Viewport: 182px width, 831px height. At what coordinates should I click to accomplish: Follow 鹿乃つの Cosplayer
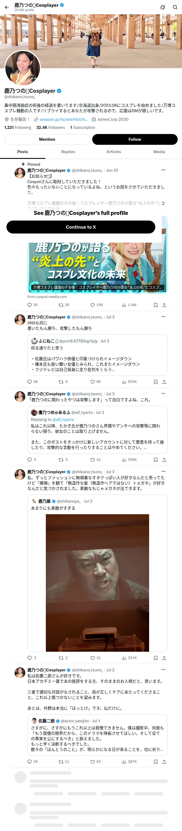coord(135,139)
